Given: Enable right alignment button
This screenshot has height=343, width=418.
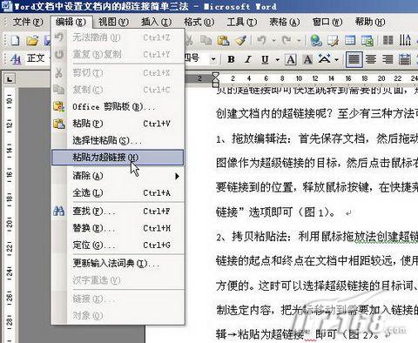Looking at the screenshot, I should point(388,59).
